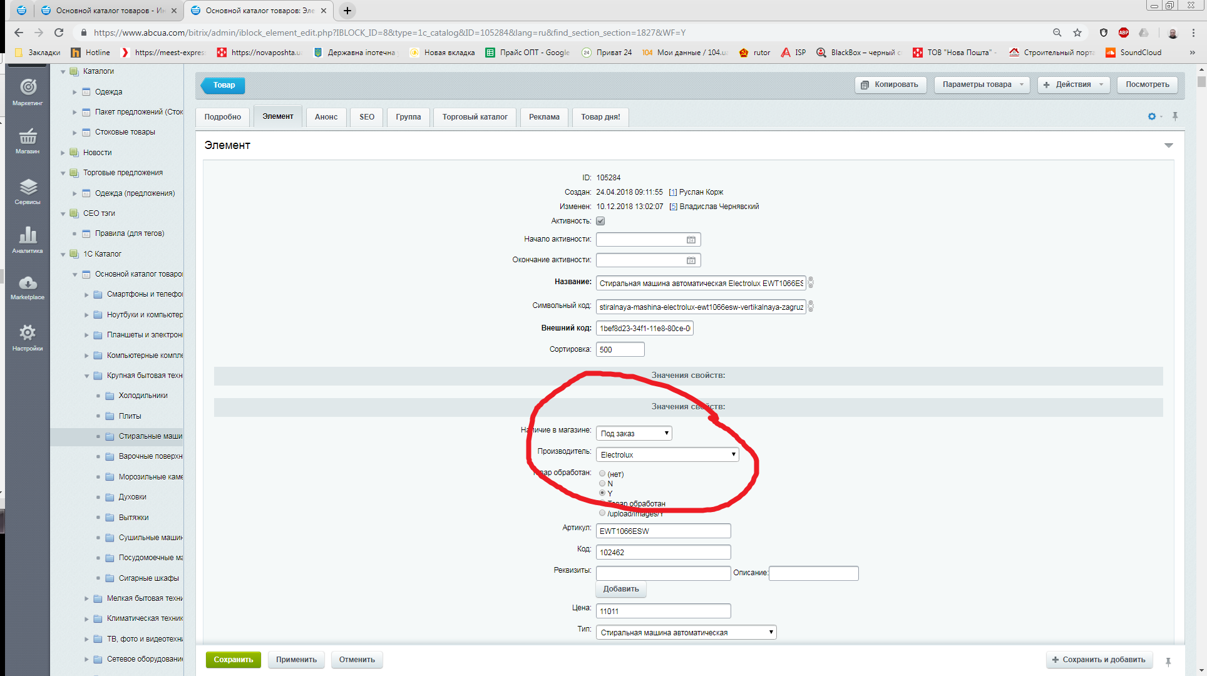
Task: Open calendar for Начало активности
Action: (691, 240)
